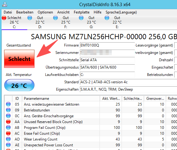Click the CrystalDiskInfo app icon in title bar
This screenshot has width=177, height=150.
pyautogui.click(x=5, y=5)
